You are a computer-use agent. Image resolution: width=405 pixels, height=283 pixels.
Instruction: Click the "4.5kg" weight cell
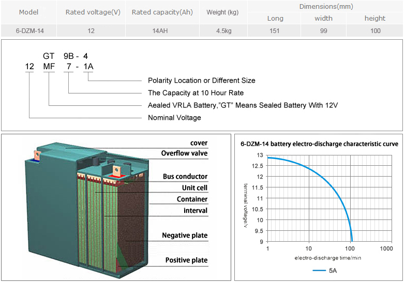point(223,30)
